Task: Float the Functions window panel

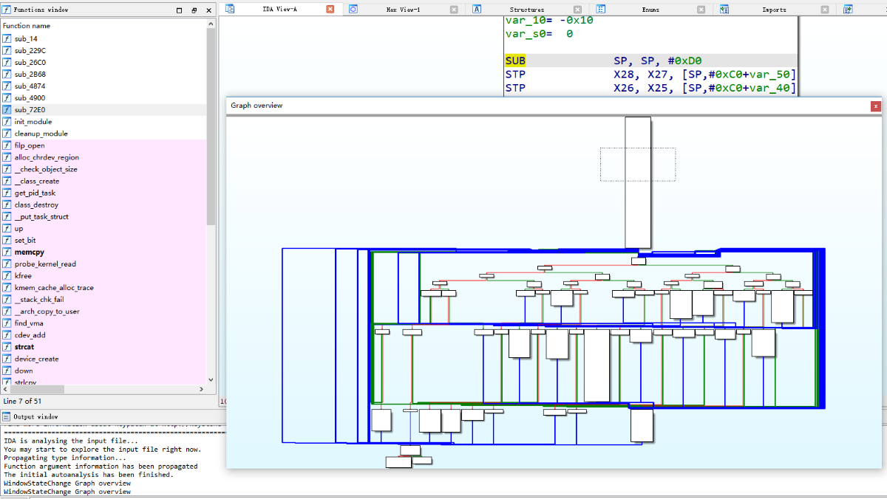Action: [194, 10]
